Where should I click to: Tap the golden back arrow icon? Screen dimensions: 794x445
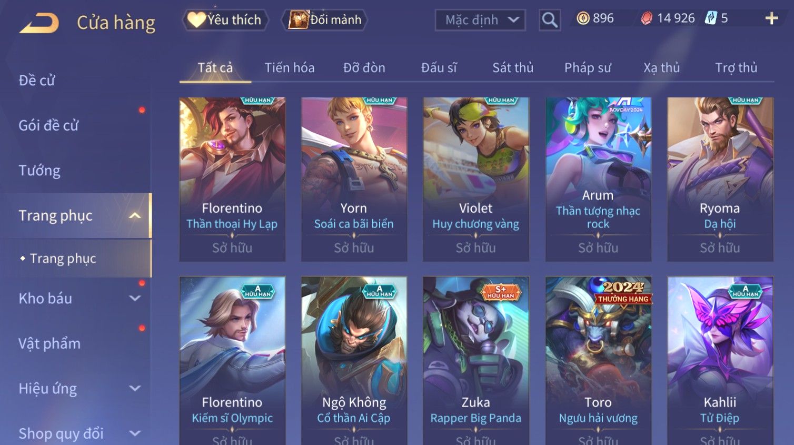(39, 23)
